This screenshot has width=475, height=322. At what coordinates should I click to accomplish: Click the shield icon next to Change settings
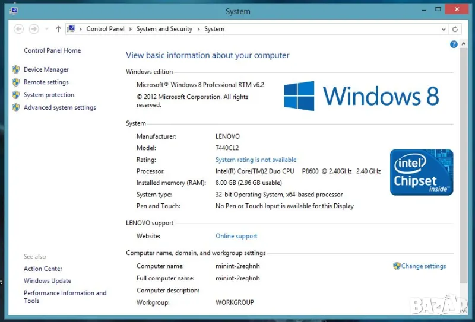pyautogui.click(x=397, y=266)
